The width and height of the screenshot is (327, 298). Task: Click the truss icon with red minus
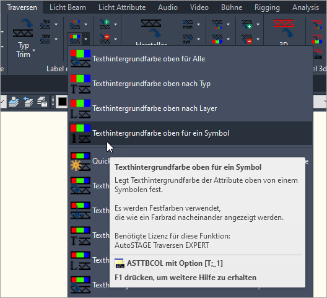tap(105, 39)
